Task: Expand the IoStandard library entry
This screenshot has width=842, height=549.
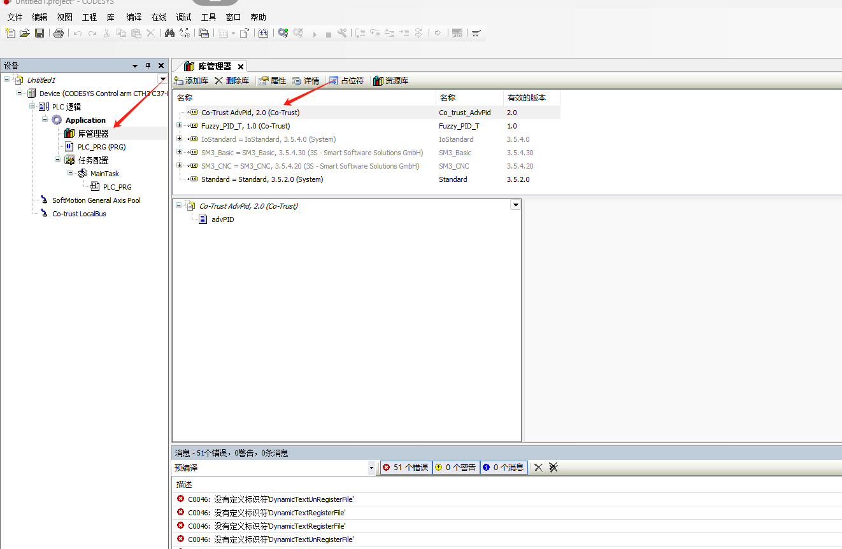Action: pos(180,139)
